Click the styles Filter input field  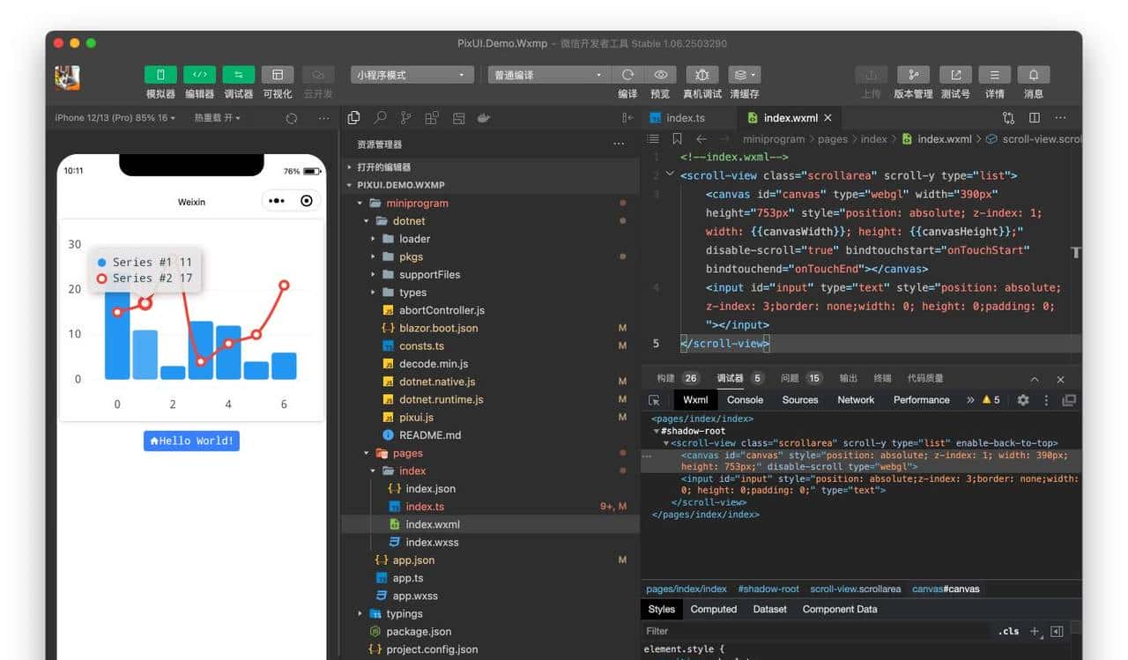point(815,631)
